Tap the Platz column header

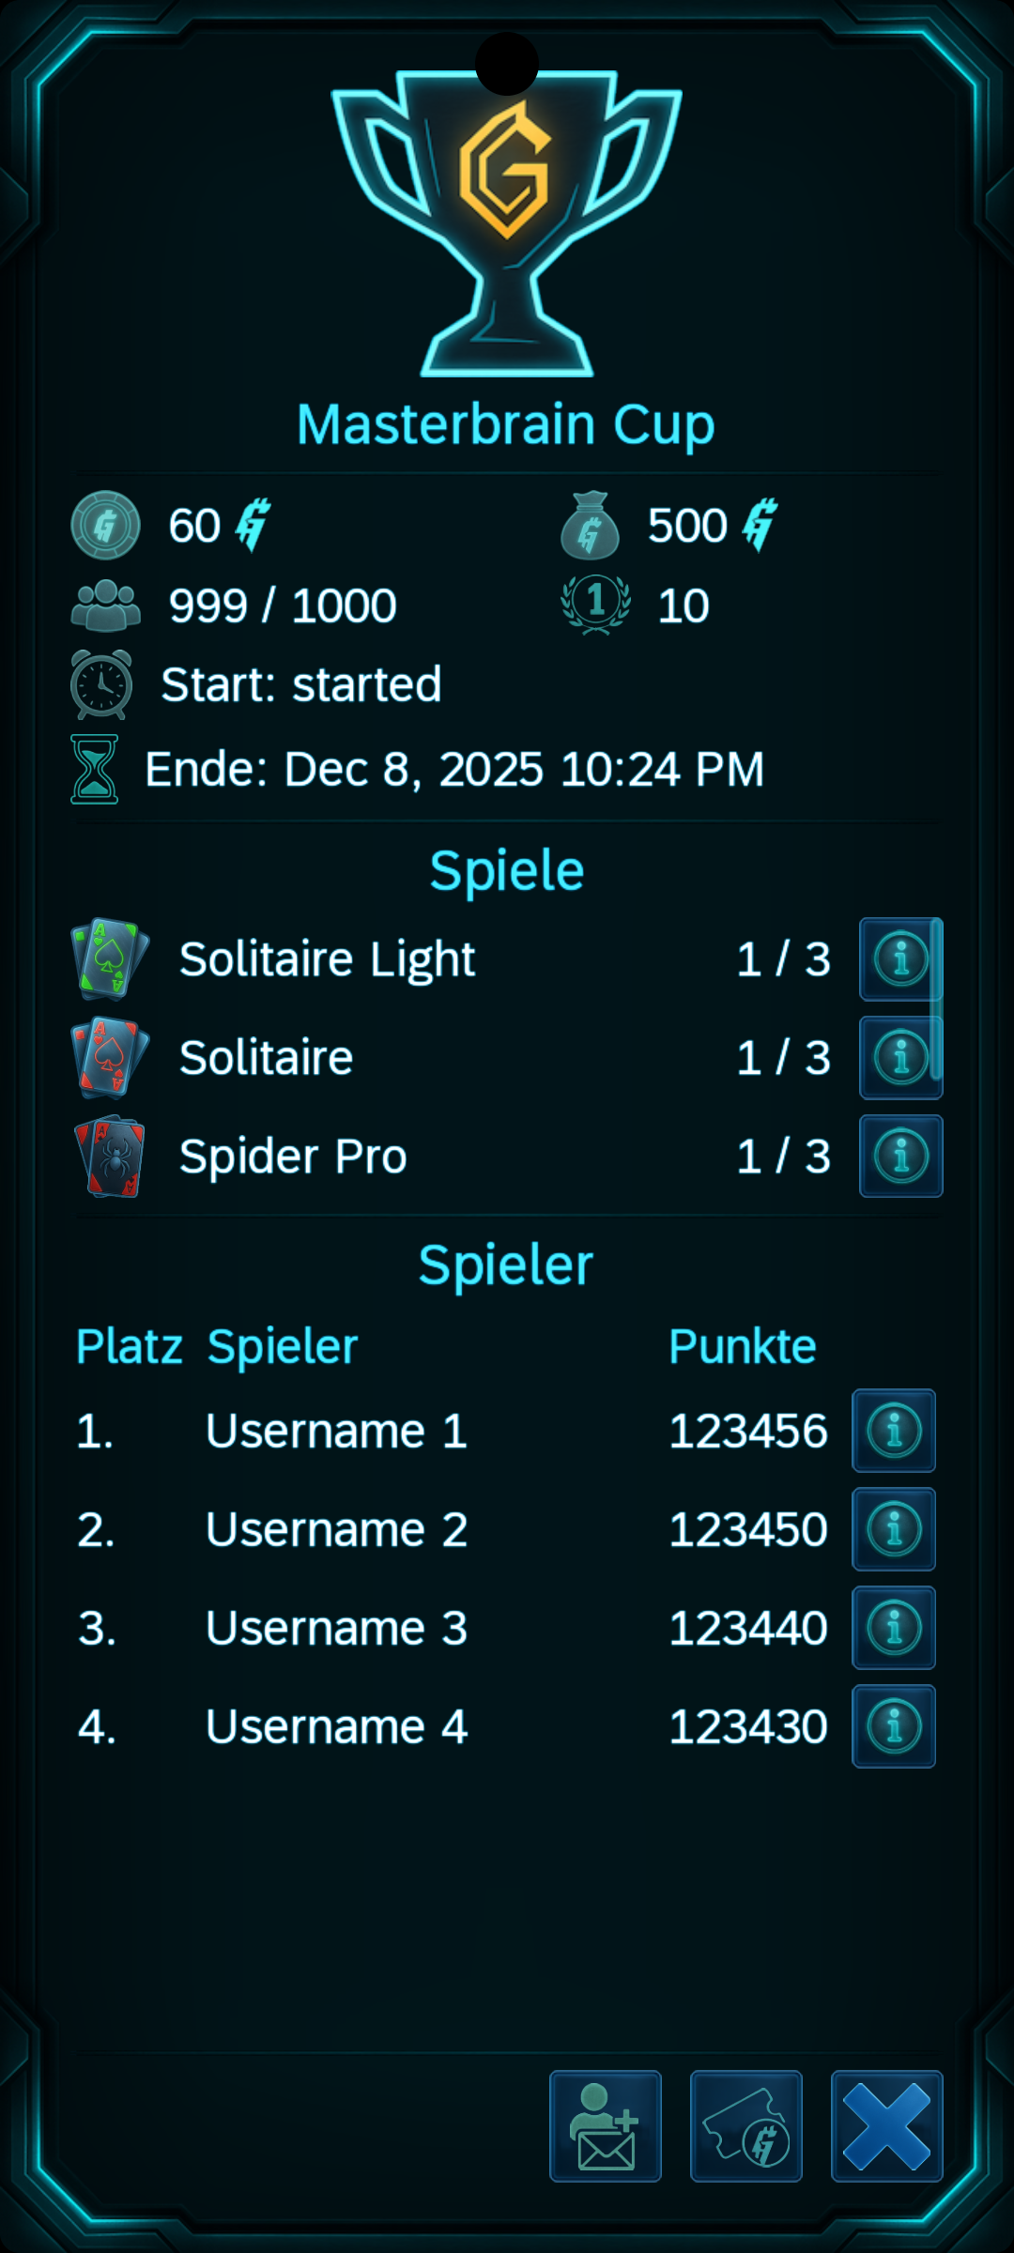[129, 1346]
